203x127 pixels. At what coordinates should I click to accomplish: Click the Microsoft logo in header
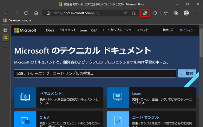[25, 30]
